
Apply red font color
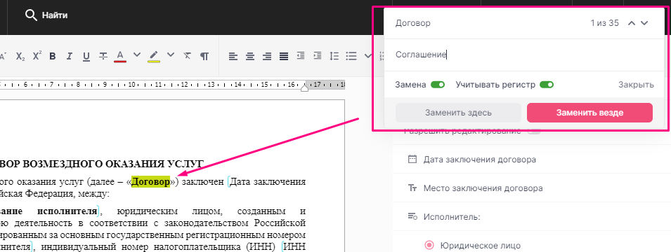point(120,56)
